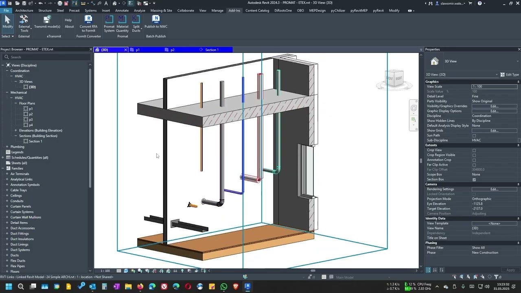Click the Project Browser search field
The width and height of the screenshot is (521, 293).
click(x=46, y=57)
